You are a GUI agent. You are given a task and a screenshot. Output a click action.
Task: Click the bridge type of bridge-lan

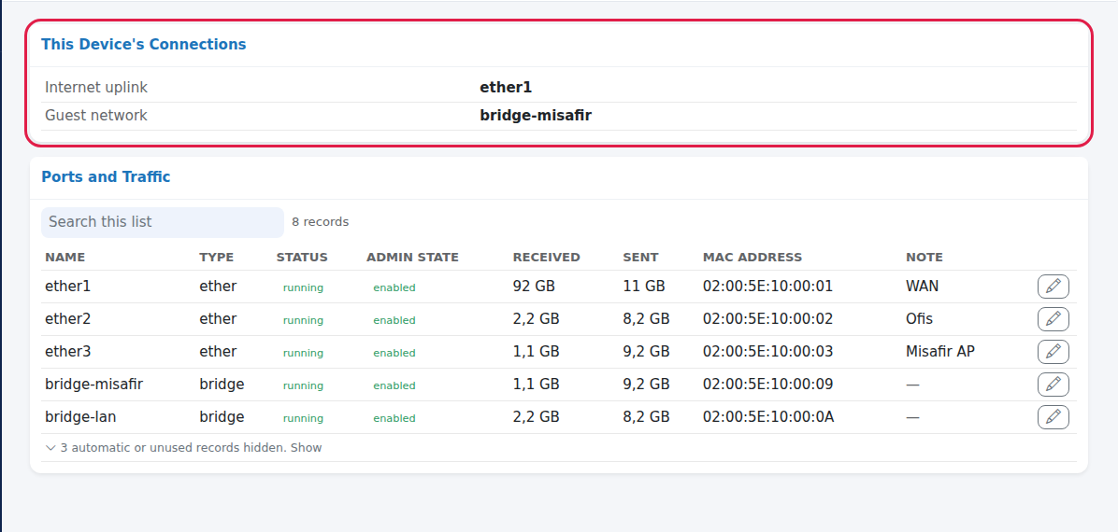(x=222, y=417)
